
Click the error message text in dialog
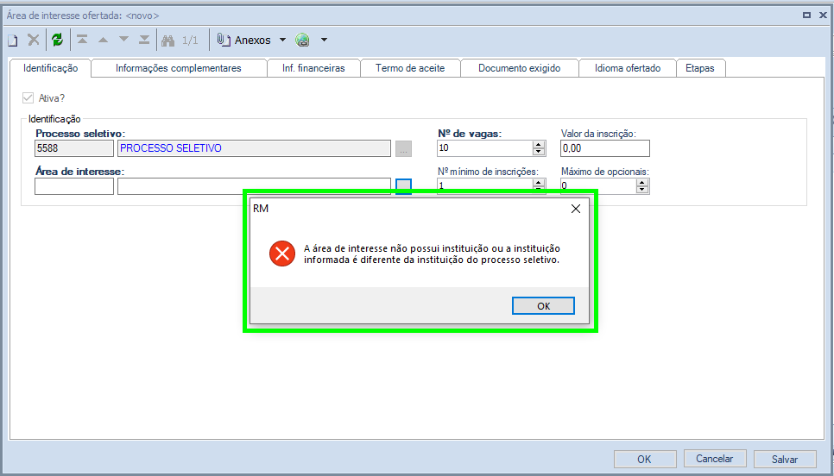coord(432,254)
